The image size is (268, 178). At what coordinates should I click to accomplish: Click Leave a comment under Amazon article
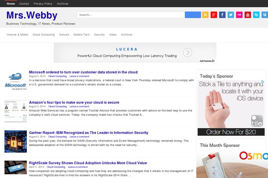[x=80, y=106]
